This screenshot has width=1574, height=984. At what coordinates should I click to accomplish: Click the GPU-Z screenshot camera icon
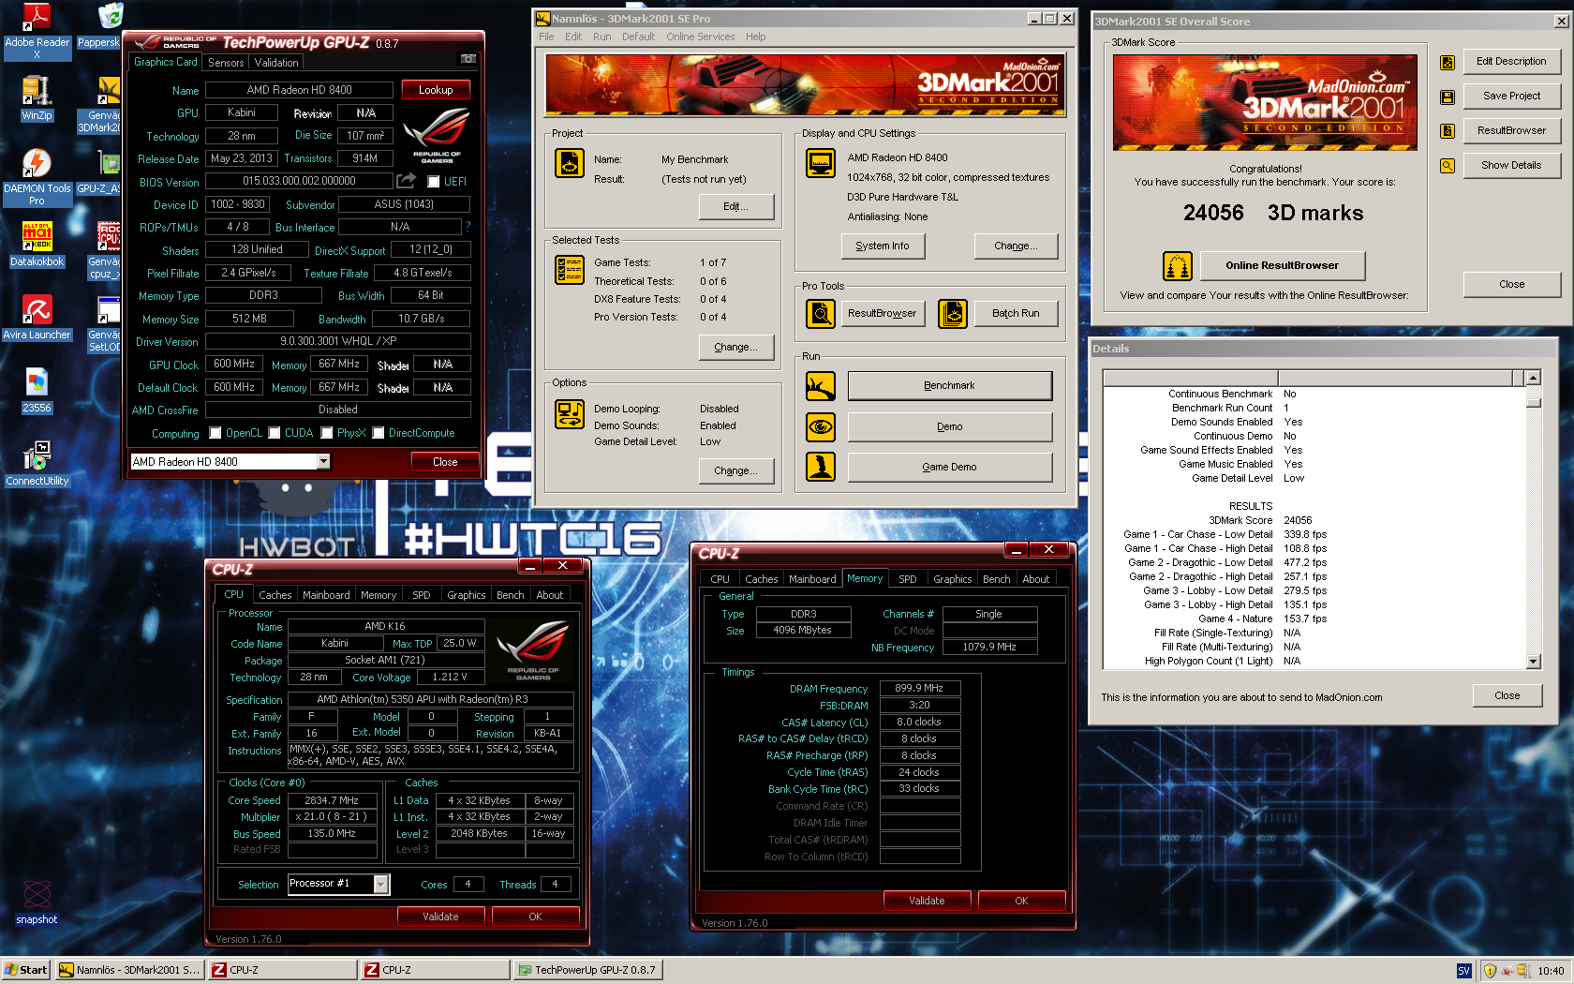click(468, 58)
